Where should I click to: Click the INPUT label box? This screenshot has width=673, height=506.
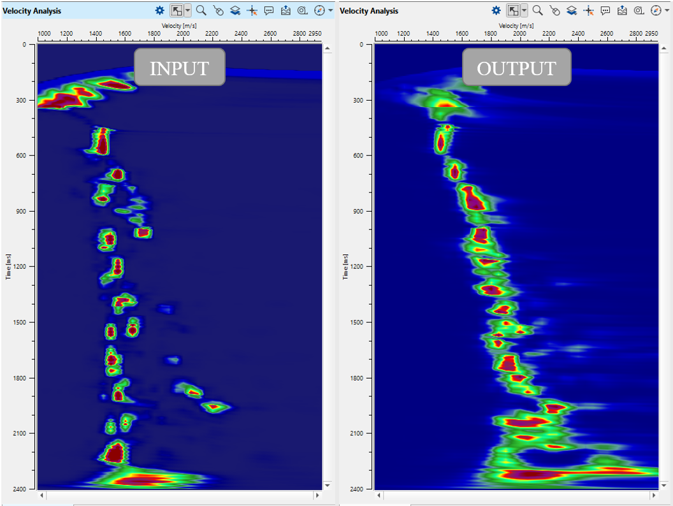[x=179, y=67]
